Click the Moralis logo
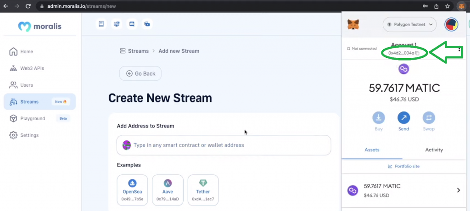 [x=39, y=27]
